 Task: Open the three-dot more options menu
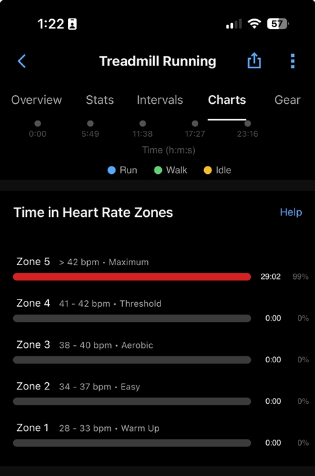pos(293,61)
